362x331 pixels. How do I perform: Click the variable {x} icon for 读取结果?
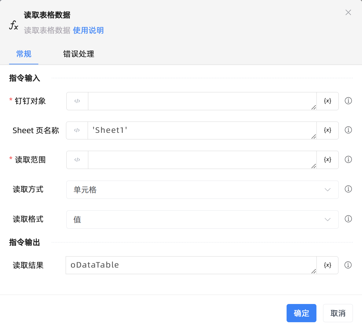click(x=327, y=265)
